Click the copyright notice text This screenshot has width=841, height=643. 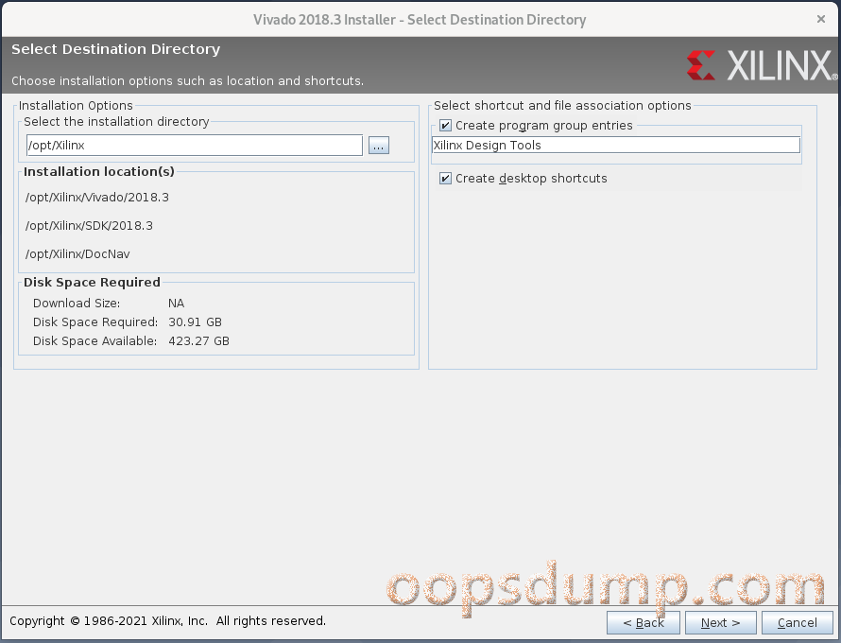click(168, 621)
